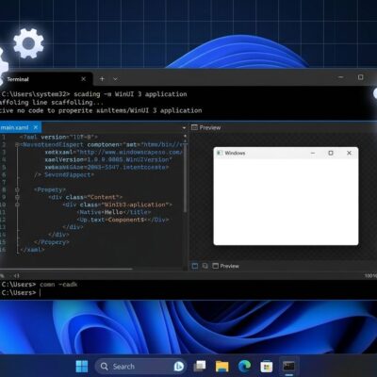Click the editor horizontal scrollbar
This screenshot has height=377, width=377.
66,269
